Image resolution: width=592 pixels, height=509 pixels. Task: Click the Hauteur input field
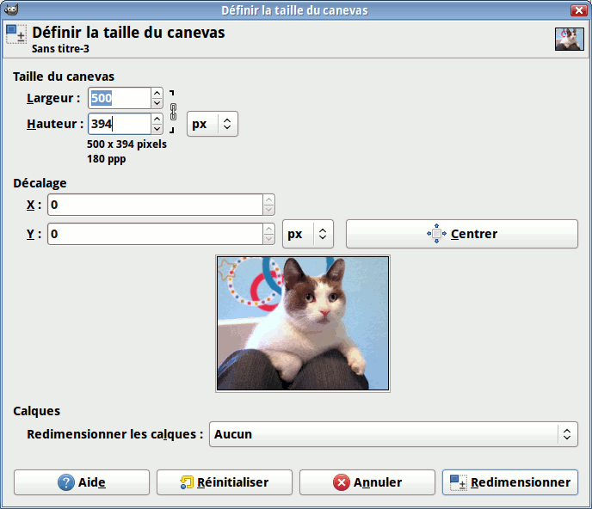click(119, 124)
